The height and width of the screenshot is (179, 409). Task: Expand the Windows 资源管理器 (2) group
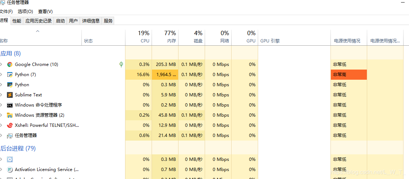tap(1, 115)
